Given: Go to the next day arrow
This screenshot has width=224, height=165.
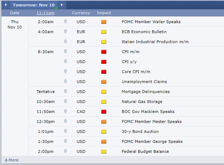Looking at the screenshot, I should point(62,5).
